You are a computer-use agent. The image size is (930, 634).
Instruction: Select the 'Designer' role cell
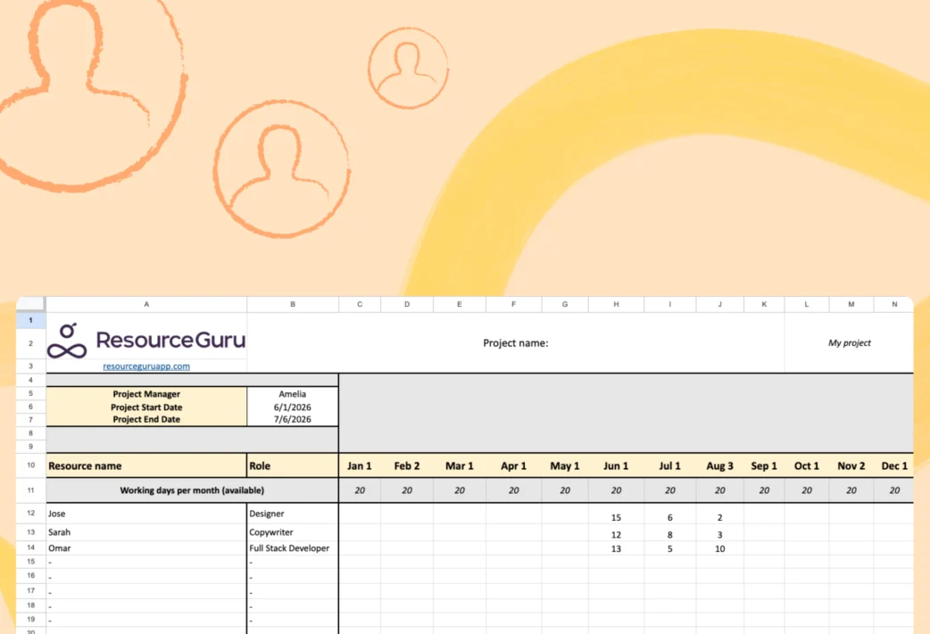tap(293, 514)
